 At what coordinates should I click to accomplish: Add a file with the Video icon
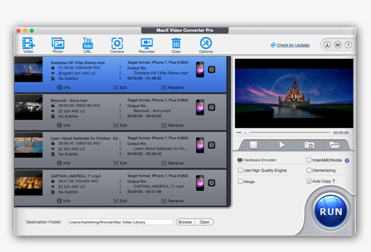click(29, 45)
